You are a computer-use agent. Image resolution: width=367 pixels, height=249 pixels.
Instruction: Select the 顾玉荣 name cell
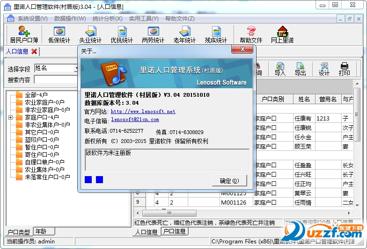pos(304,147)
